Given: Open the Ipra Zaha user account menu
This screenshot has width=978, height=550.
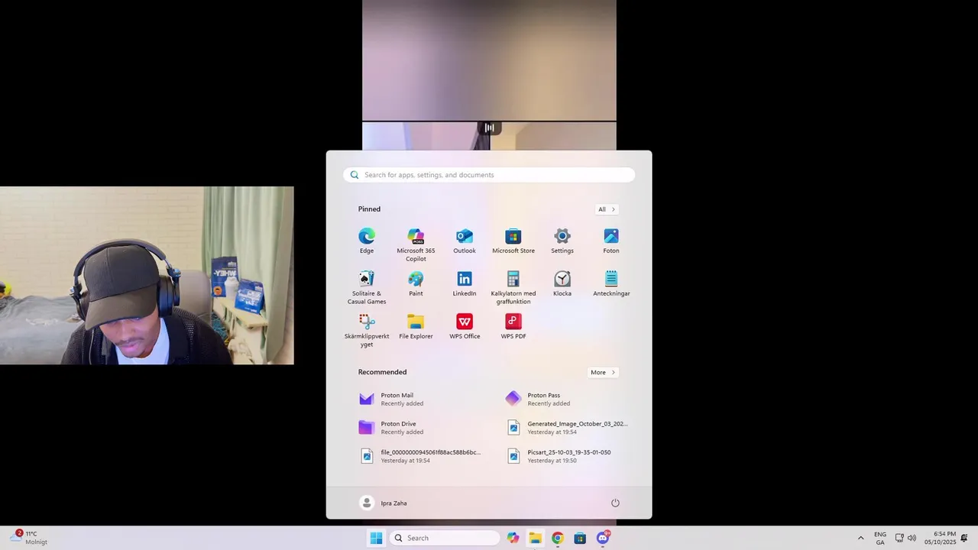Looking at the screenshot, I should click(384, 503).
